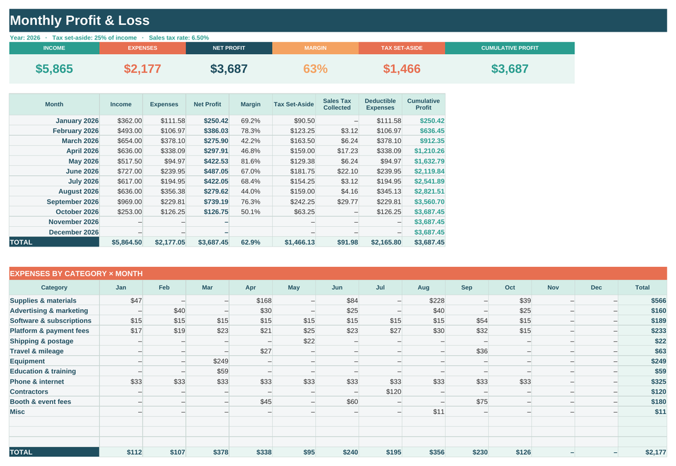Click May 2026 margin cell 81.6%
This screenshot has height=466, width=676.
click(x=250, y=161)
